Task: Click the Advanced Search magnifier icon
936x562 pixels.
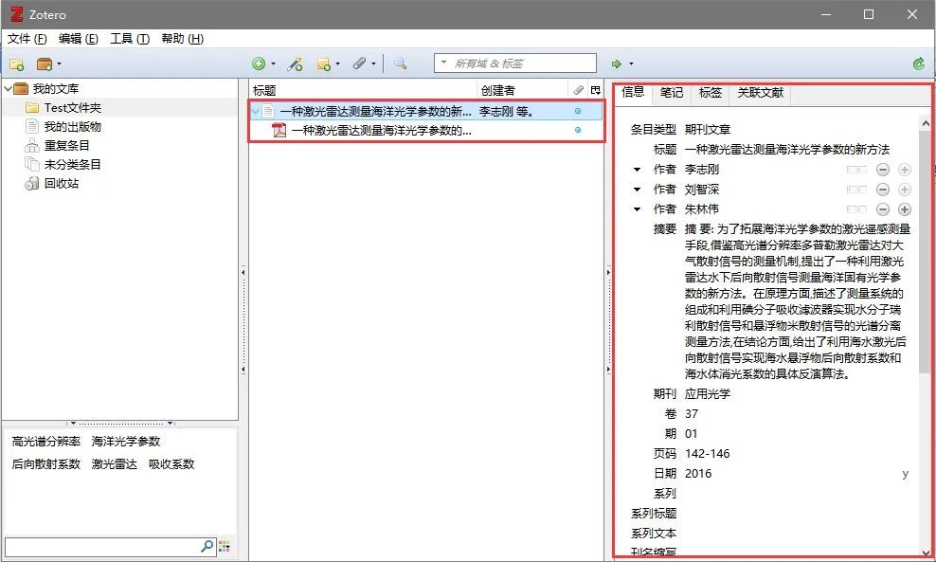Action: pos(401,63)
